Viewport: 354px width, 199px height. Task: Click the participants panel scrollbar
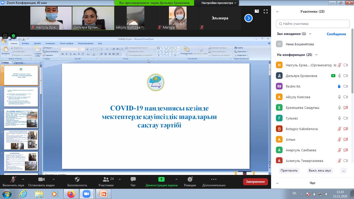tap(352, 78)
